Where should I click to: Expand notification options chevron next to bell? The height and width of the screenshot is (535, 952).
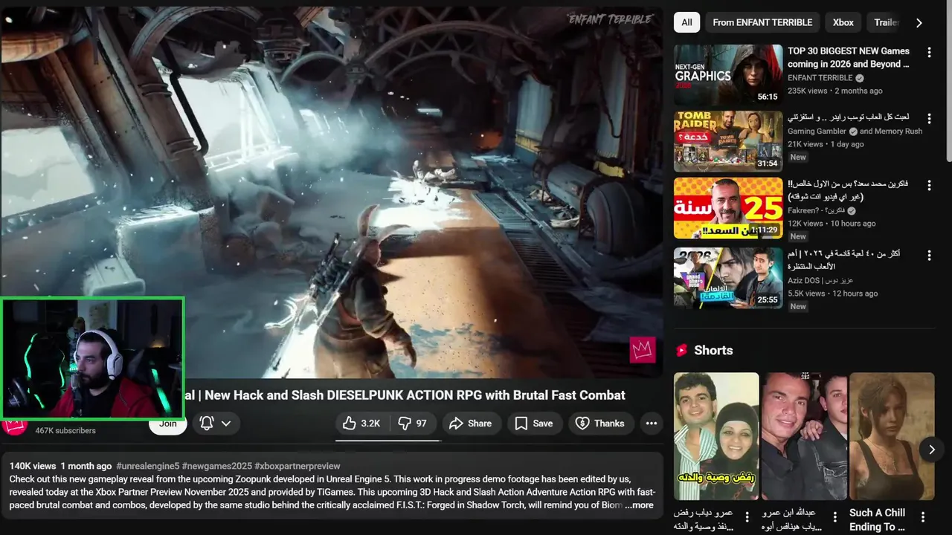[x=226, y=424]
